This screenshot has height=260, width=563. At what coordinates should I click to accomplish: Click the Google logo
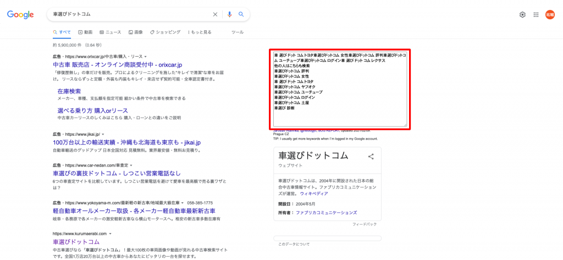[20, 14]
